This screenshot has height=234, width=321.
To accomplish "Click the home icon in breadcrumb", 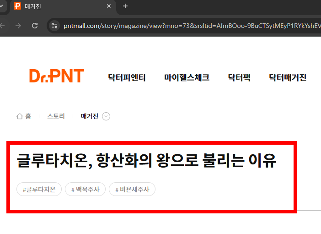I will point(20,116).
